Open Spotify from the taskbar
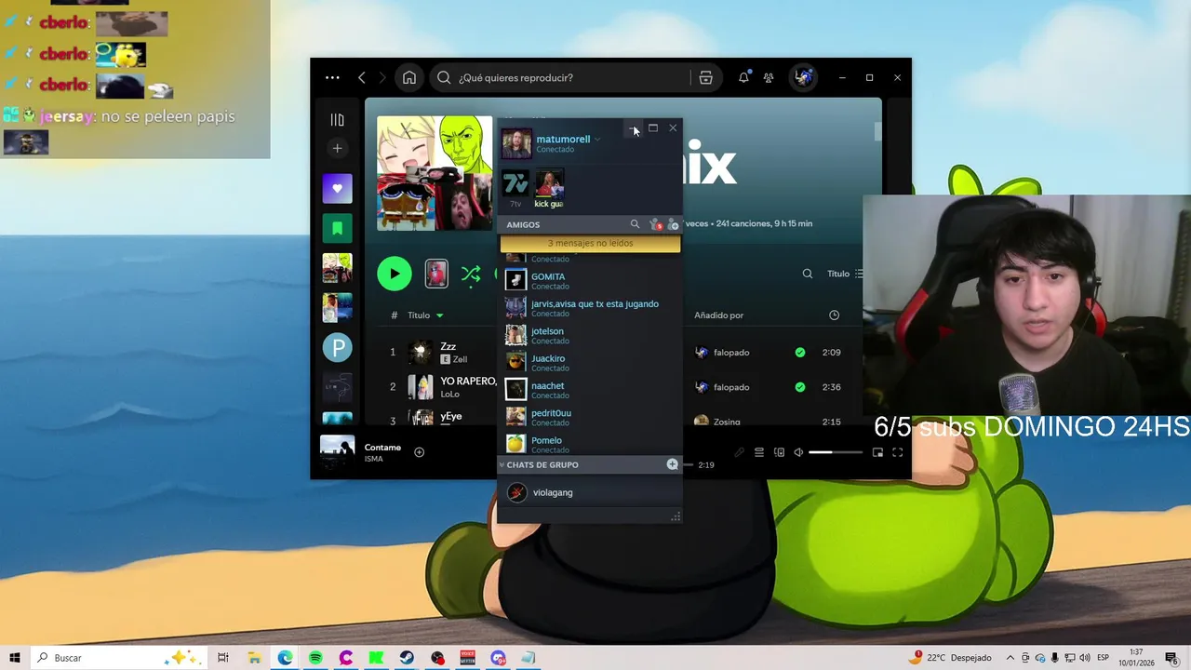This screenshot has height=670, width=1191. (x=315, y=658)
